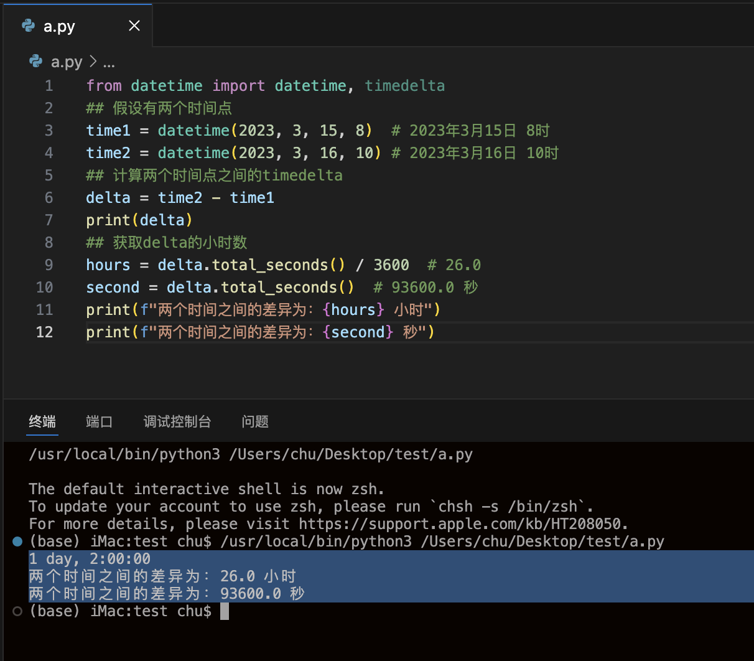Click line number 12 in the gutter
The image size is (754, 661).
(44, 332)
